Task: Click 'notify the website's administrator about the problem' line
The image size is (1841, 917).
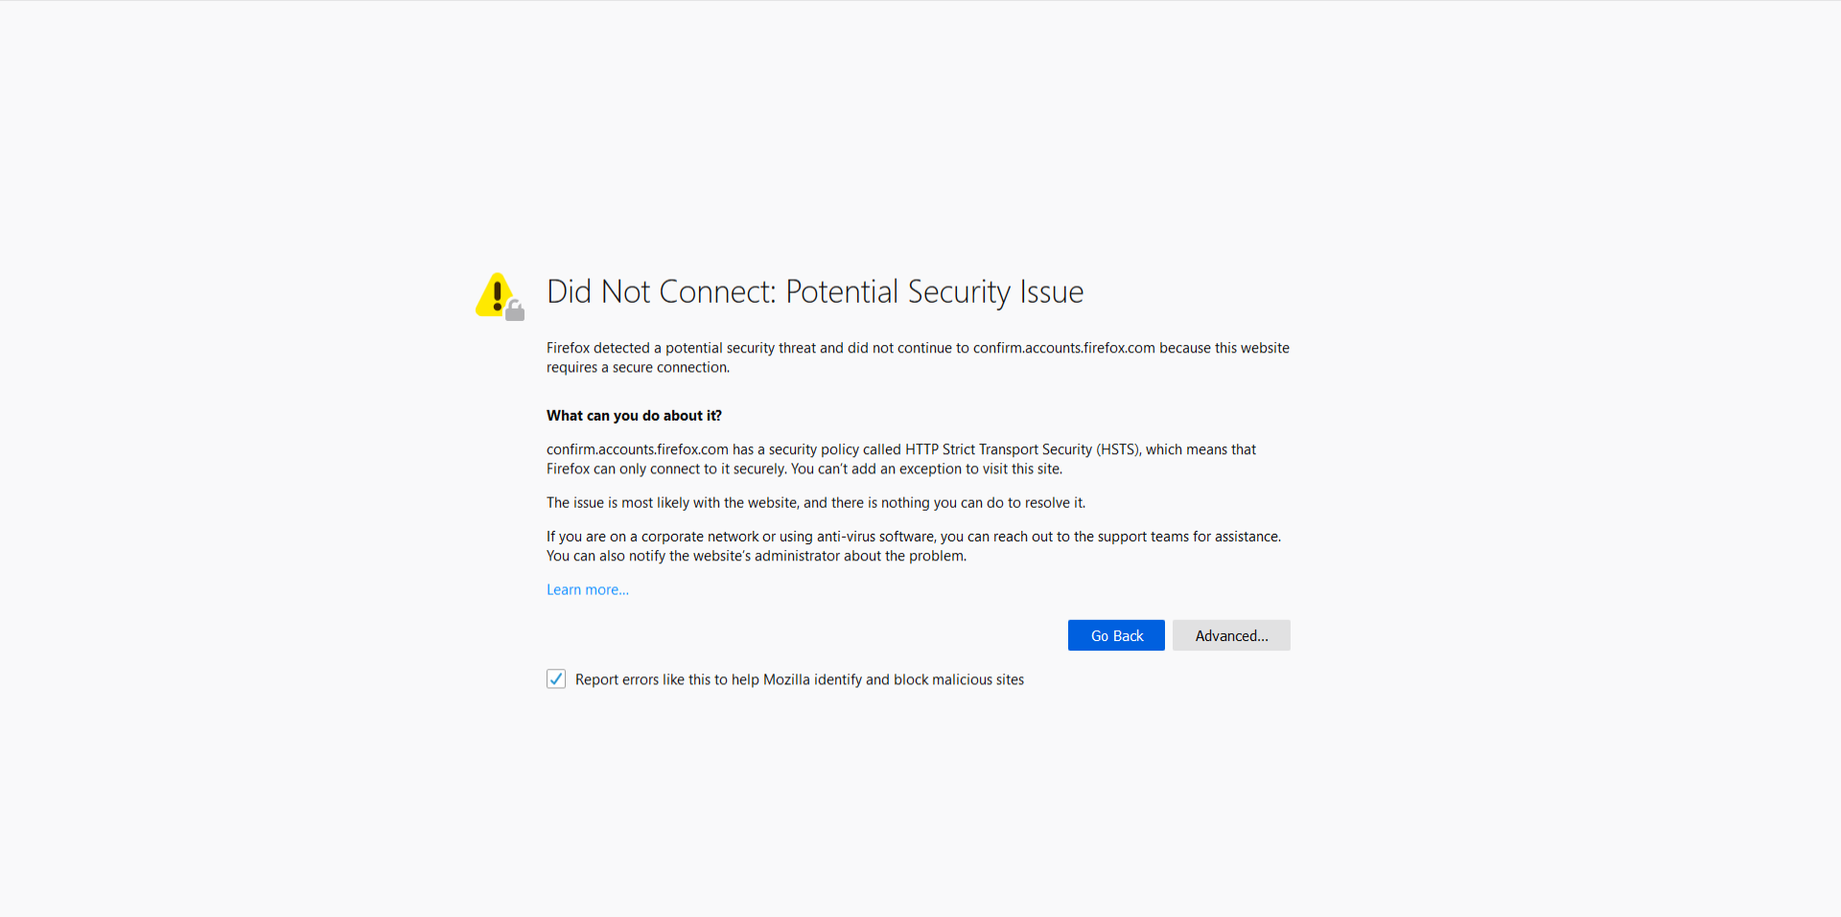Action: pos(798,556)
